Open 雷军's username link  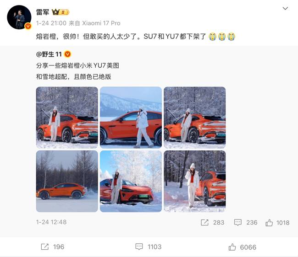point(42,12)
